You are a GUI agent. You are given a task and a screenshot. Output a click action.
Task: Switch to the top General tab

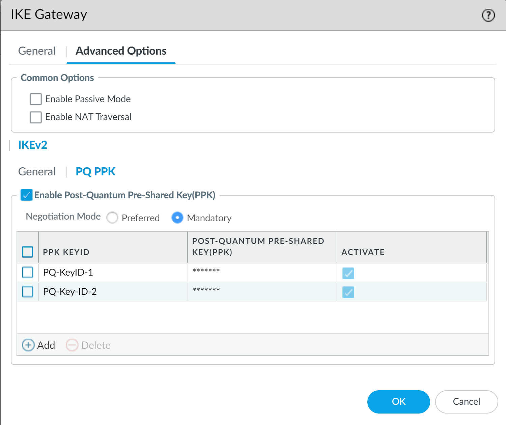pyautogui.click(x=37, y=51)
